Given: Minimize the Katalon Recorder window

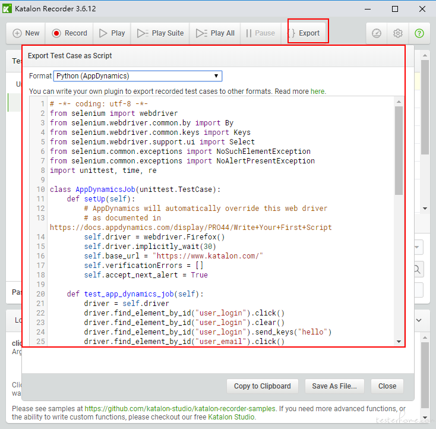Looking at the screenshot, I should point(368,9).
